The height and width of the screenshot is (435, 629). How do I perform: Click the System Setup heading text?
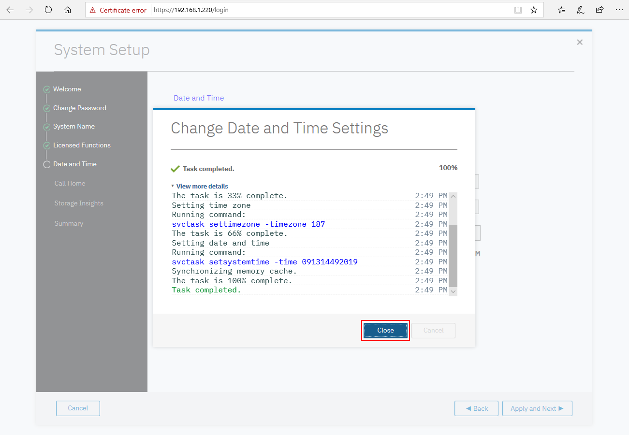(102, 50)
